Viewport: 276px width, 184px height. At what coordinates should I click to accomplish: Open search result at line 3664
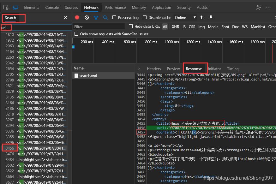34,177
